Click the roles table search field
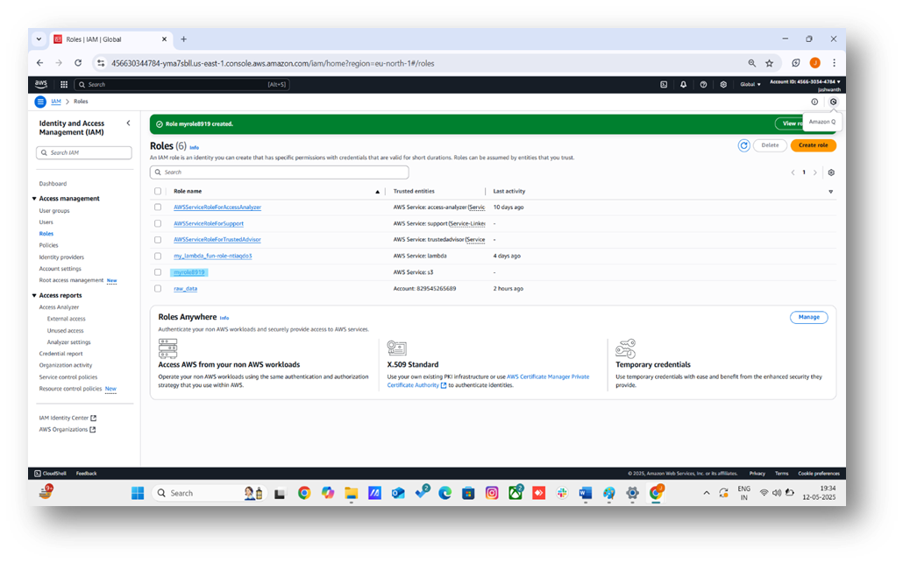 [x=280, y=172]
